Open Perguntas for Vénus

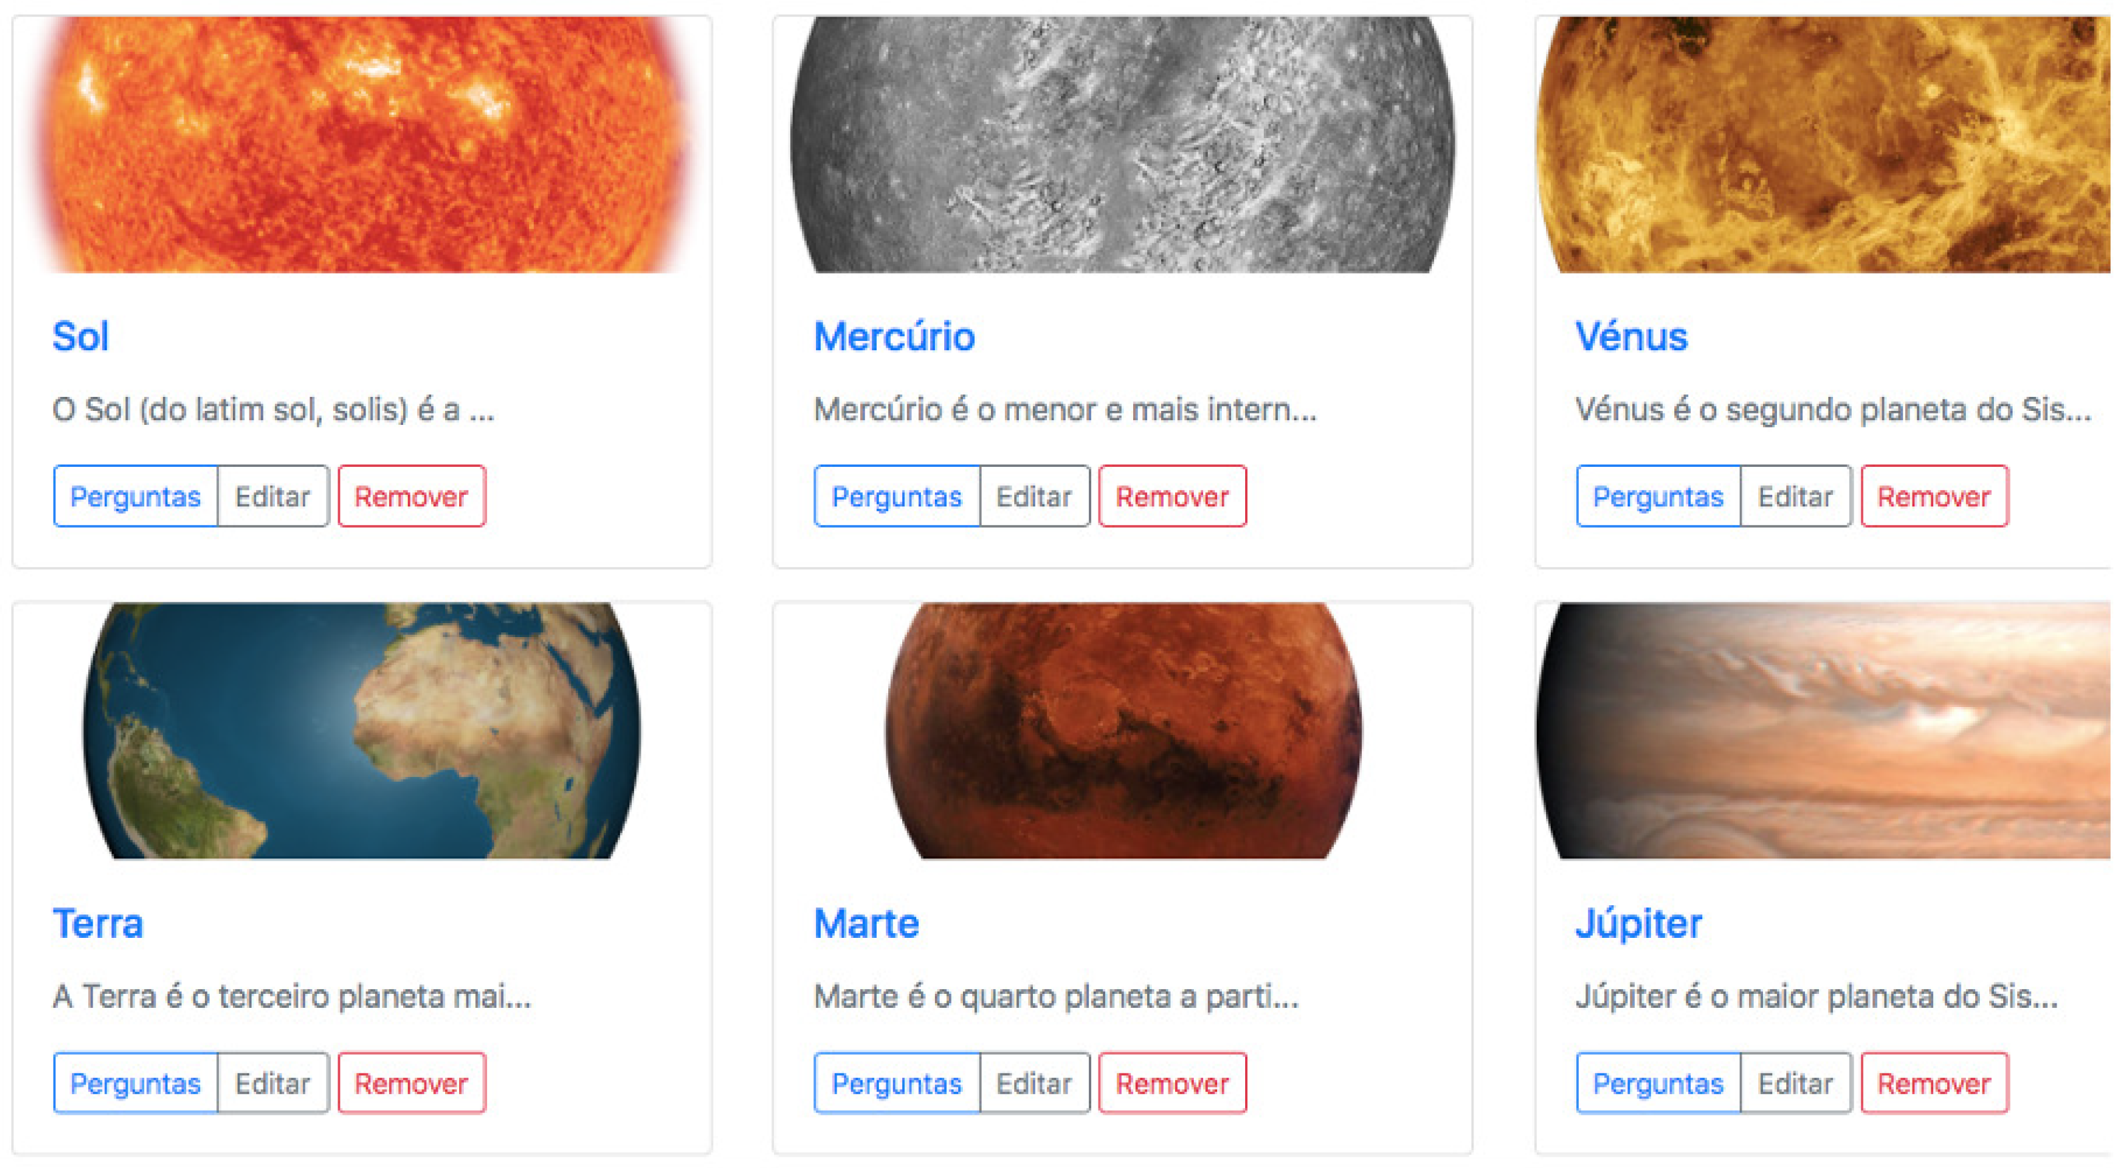1658,496
